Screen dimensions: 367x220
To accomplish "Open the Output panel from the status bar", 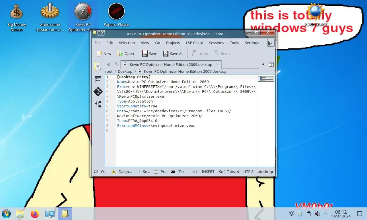I will [x=100, y=172].
